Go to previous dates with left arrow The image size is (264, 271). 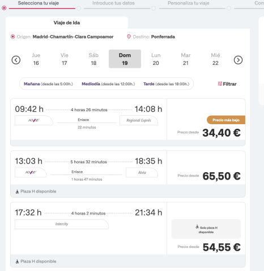pyautogui.click(x=16, y=60)
